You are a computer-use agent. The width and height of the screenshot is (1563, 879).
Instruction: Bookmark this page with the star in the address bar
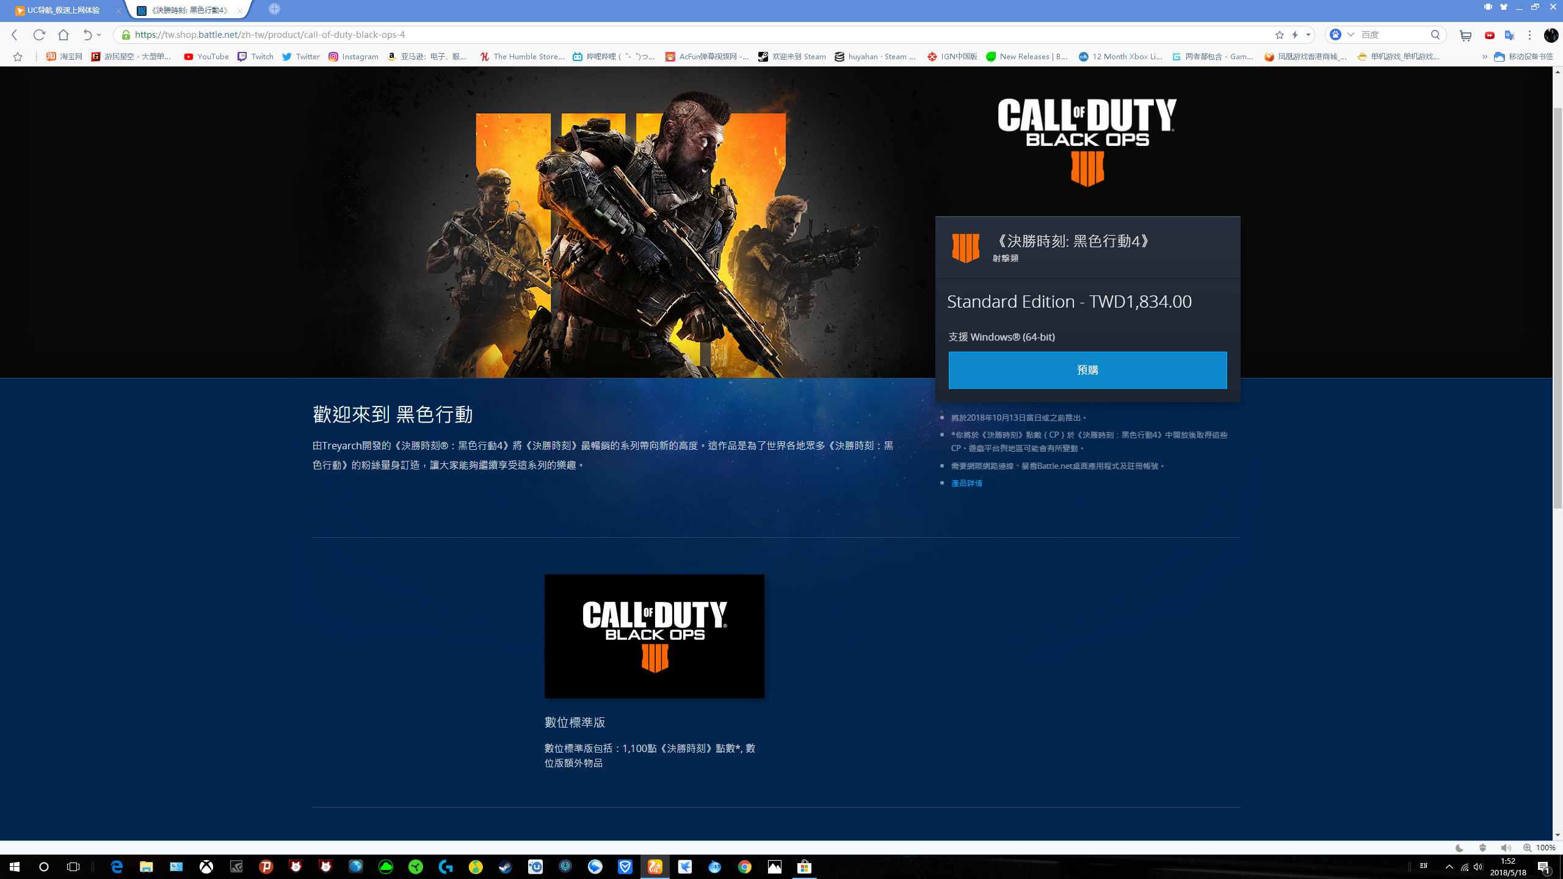click(x=1280, y=35)
